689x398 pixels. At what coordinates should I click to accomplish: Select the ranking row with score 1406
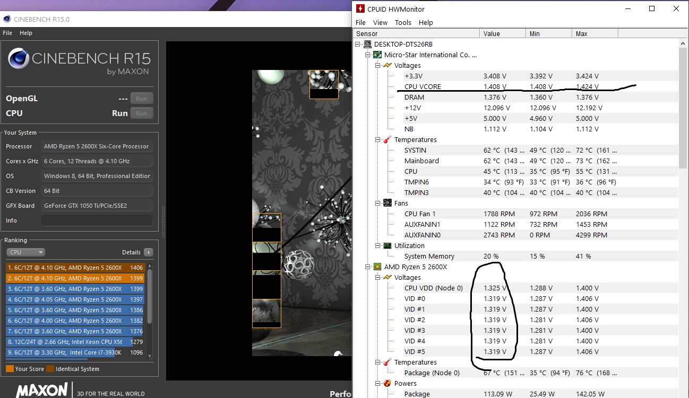pos(75,268)
